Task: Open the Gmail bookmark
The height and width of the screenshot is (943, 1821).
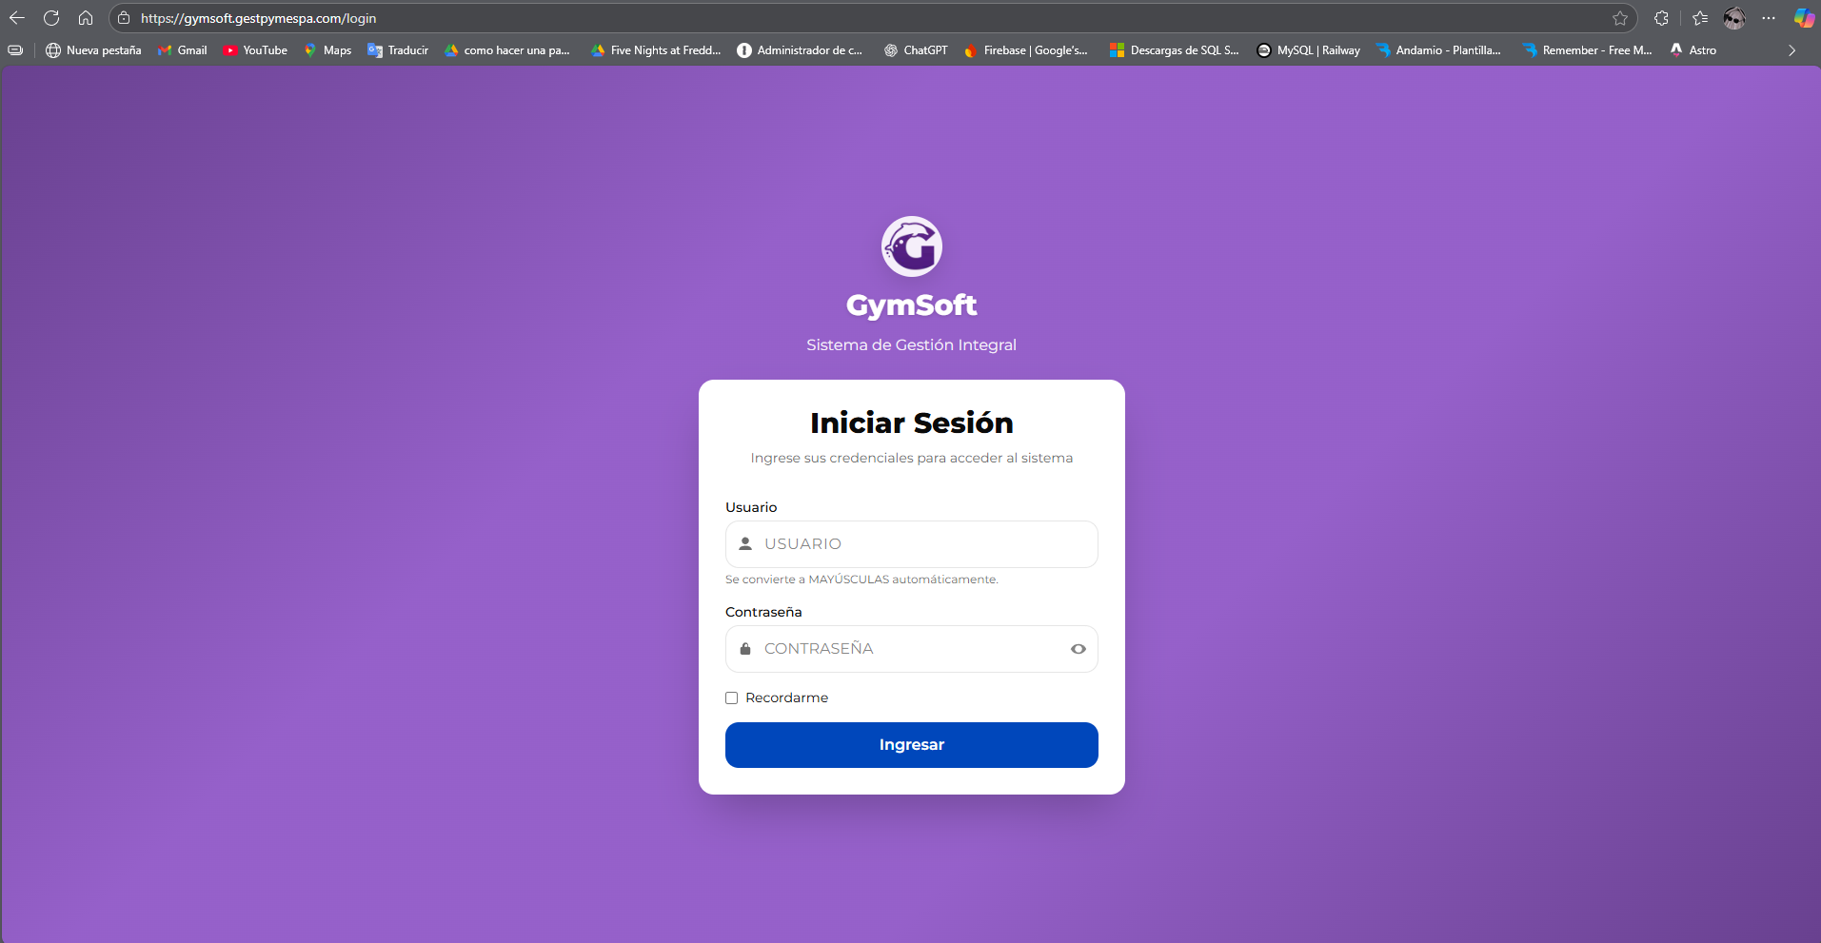Action: (182, 50)
